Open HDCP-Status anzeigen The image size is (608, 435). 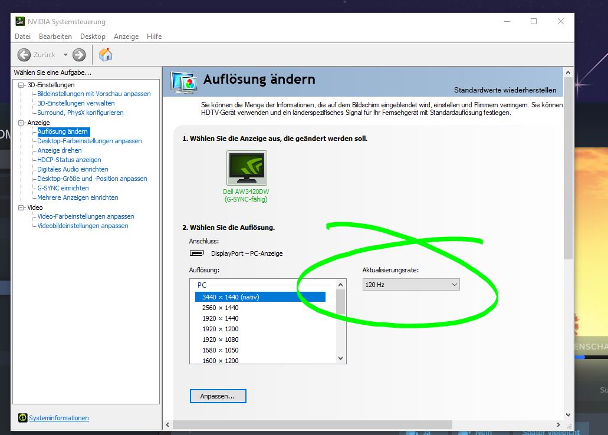click(x=69, y=160)
